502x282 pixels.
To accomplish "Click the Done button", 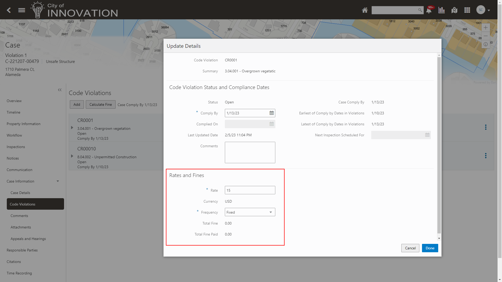I will click(430, 248).
